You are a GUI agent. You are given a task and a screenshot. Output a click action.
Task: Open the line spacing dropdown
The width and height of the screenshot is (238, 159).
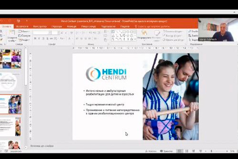pos(99,33)
